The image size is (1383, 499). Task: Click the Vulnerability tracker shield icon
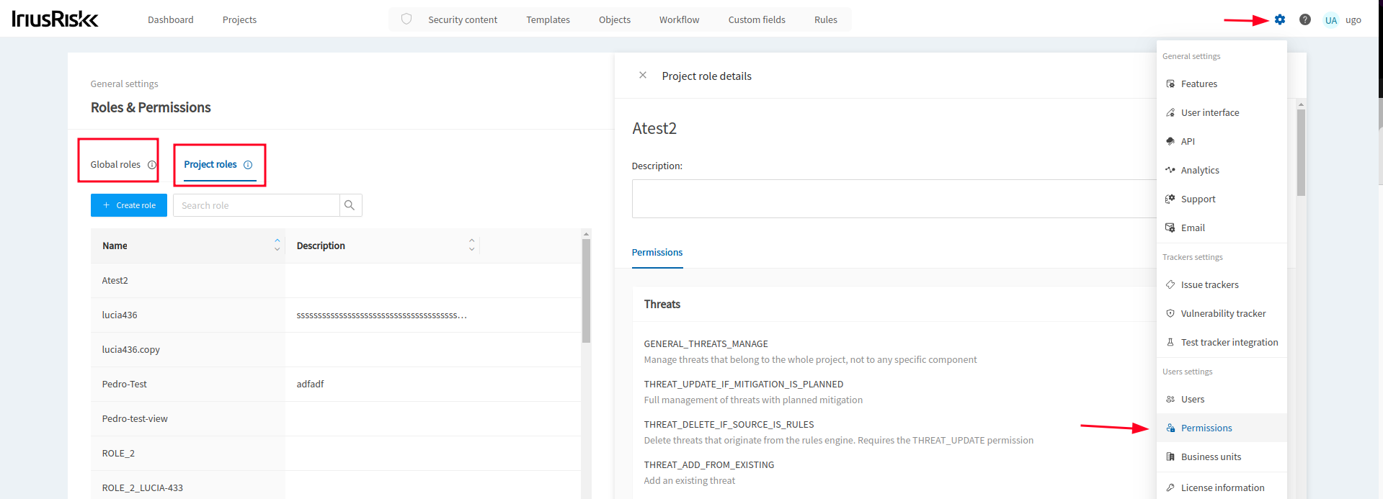pos(1170,314)
